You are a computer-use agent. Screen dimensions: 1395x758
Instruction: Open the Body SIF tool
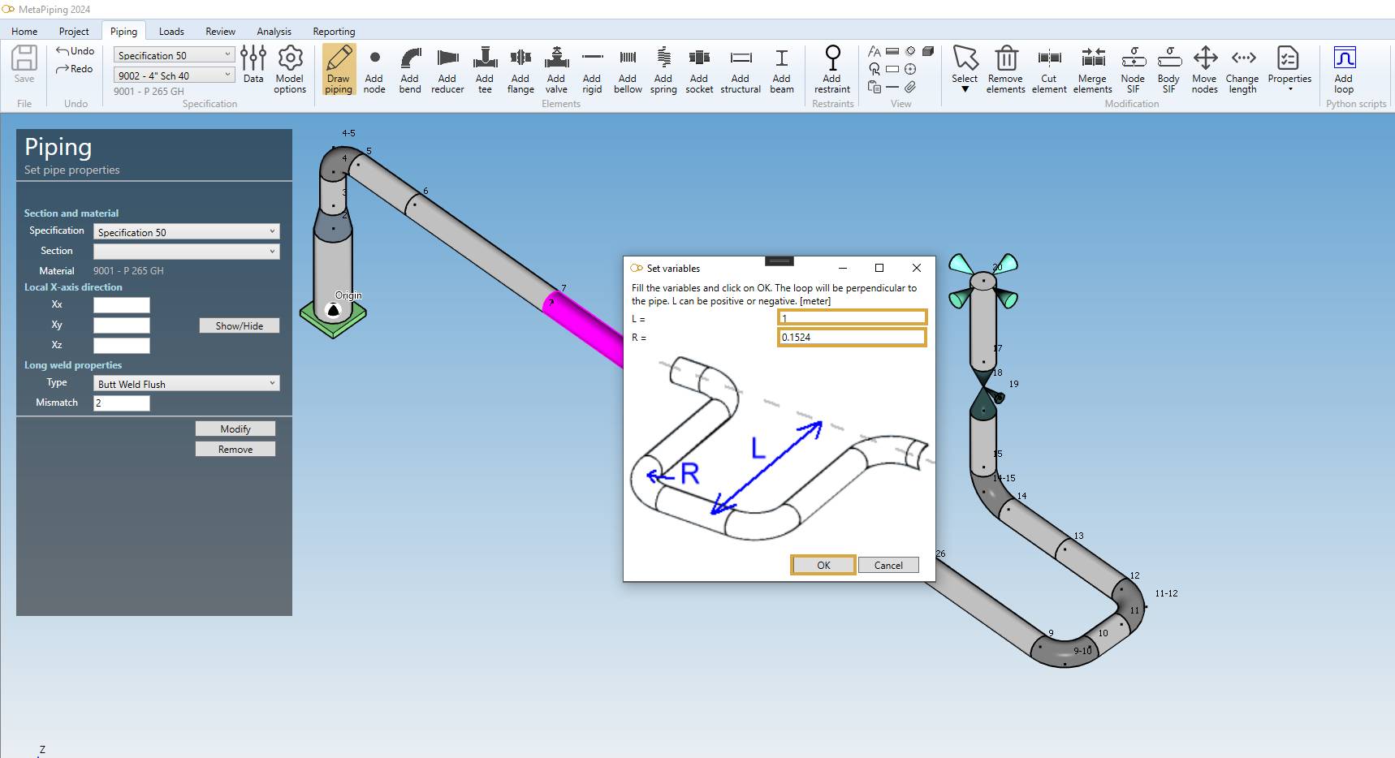pos(1168,69)
